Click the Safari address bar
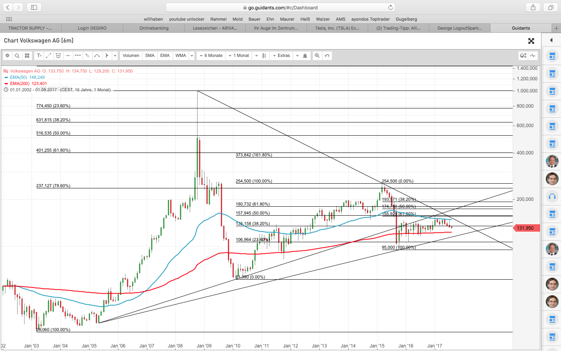The width and height of the screenshot is (561, 351). click(280, 7)
